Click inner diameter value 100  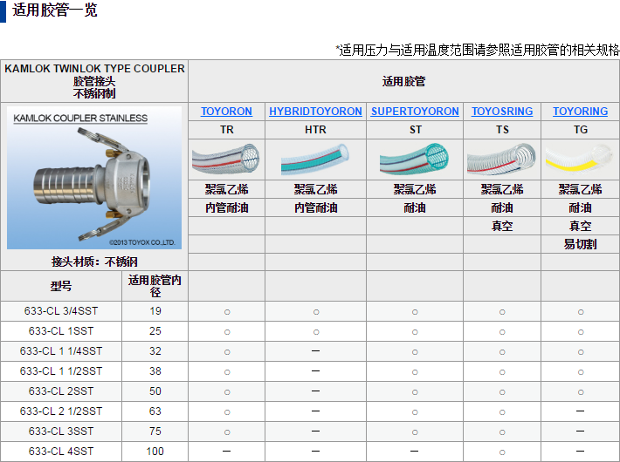click(x=155, y=452)
